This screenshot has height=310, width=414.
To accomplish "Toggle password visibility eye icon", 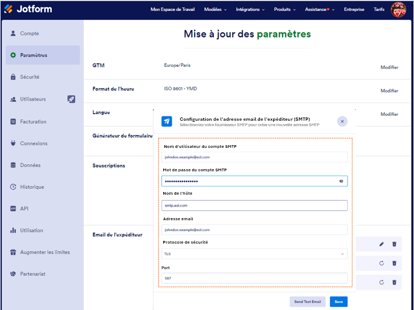I will (341, 181).
